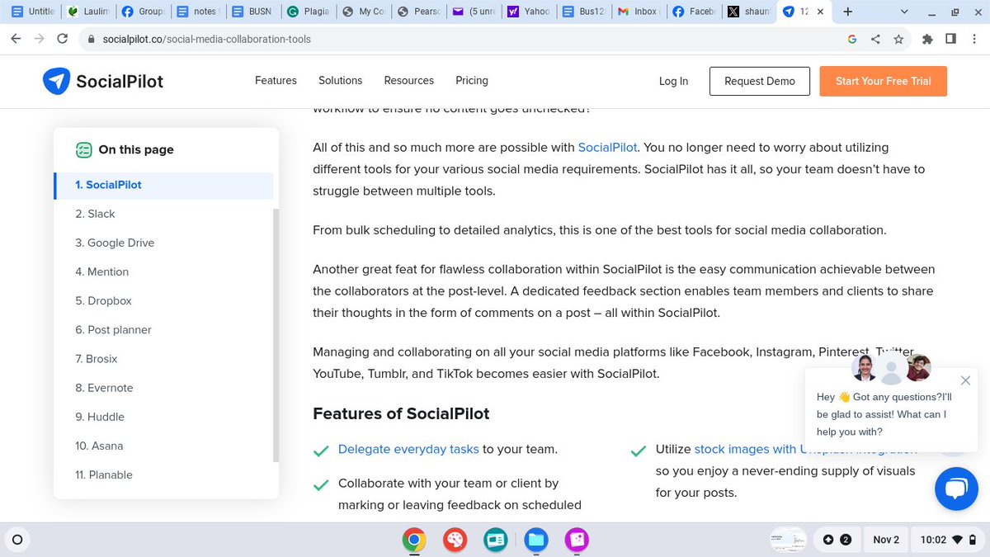This screenshot has width=990, height=557.
Task: Open Chrome from the shelf
Action: [414, 540]
